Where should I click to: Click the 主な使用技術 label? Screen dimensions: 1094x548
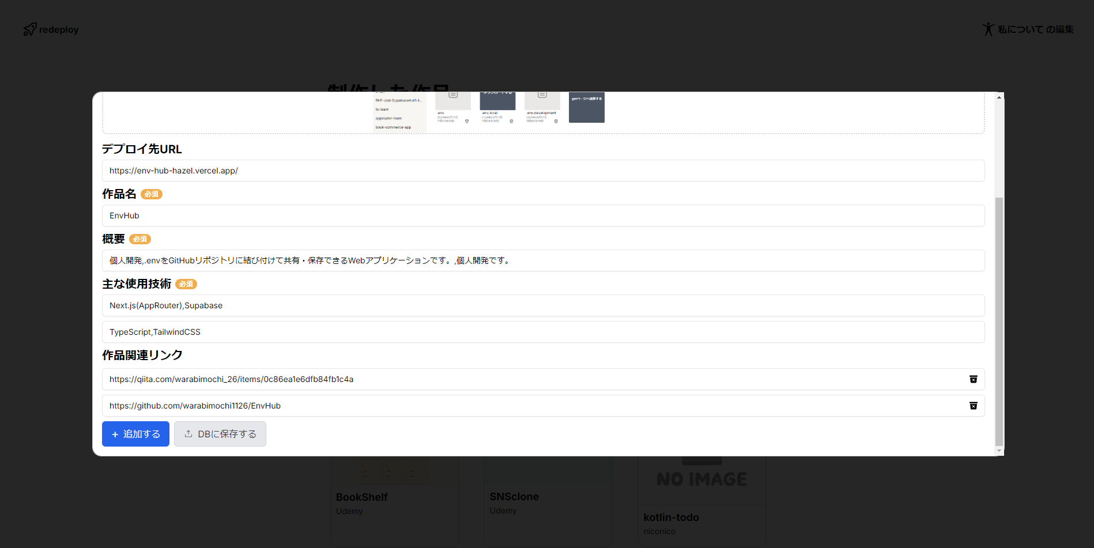137,284
